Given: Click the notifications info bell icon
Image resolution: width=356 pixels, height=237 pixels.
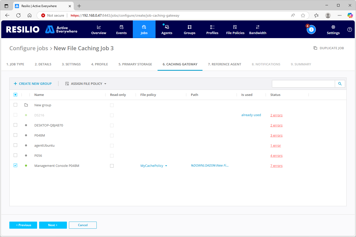Looking at the screenshot, I should pyautogui.click(x=311, y=30).
